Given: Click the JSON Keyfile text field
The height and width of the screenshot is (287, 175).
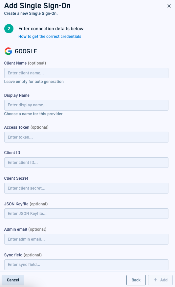Looking at the screenshot, I should [x=86, y=214].
